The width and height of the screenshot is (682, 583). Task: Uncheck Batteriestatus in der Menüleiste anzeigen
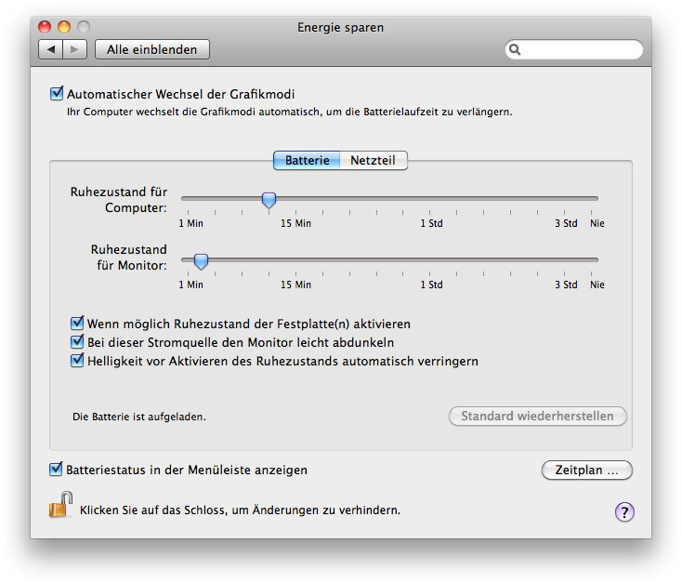(x=56, y=469)
